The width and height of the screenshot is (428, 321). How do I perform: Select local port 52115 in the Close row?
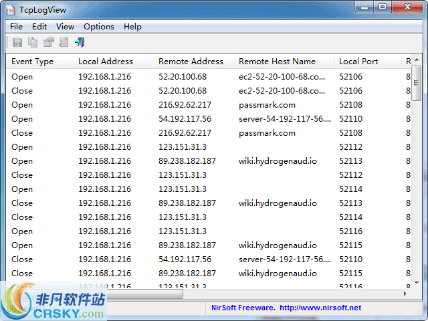point(350,274)
